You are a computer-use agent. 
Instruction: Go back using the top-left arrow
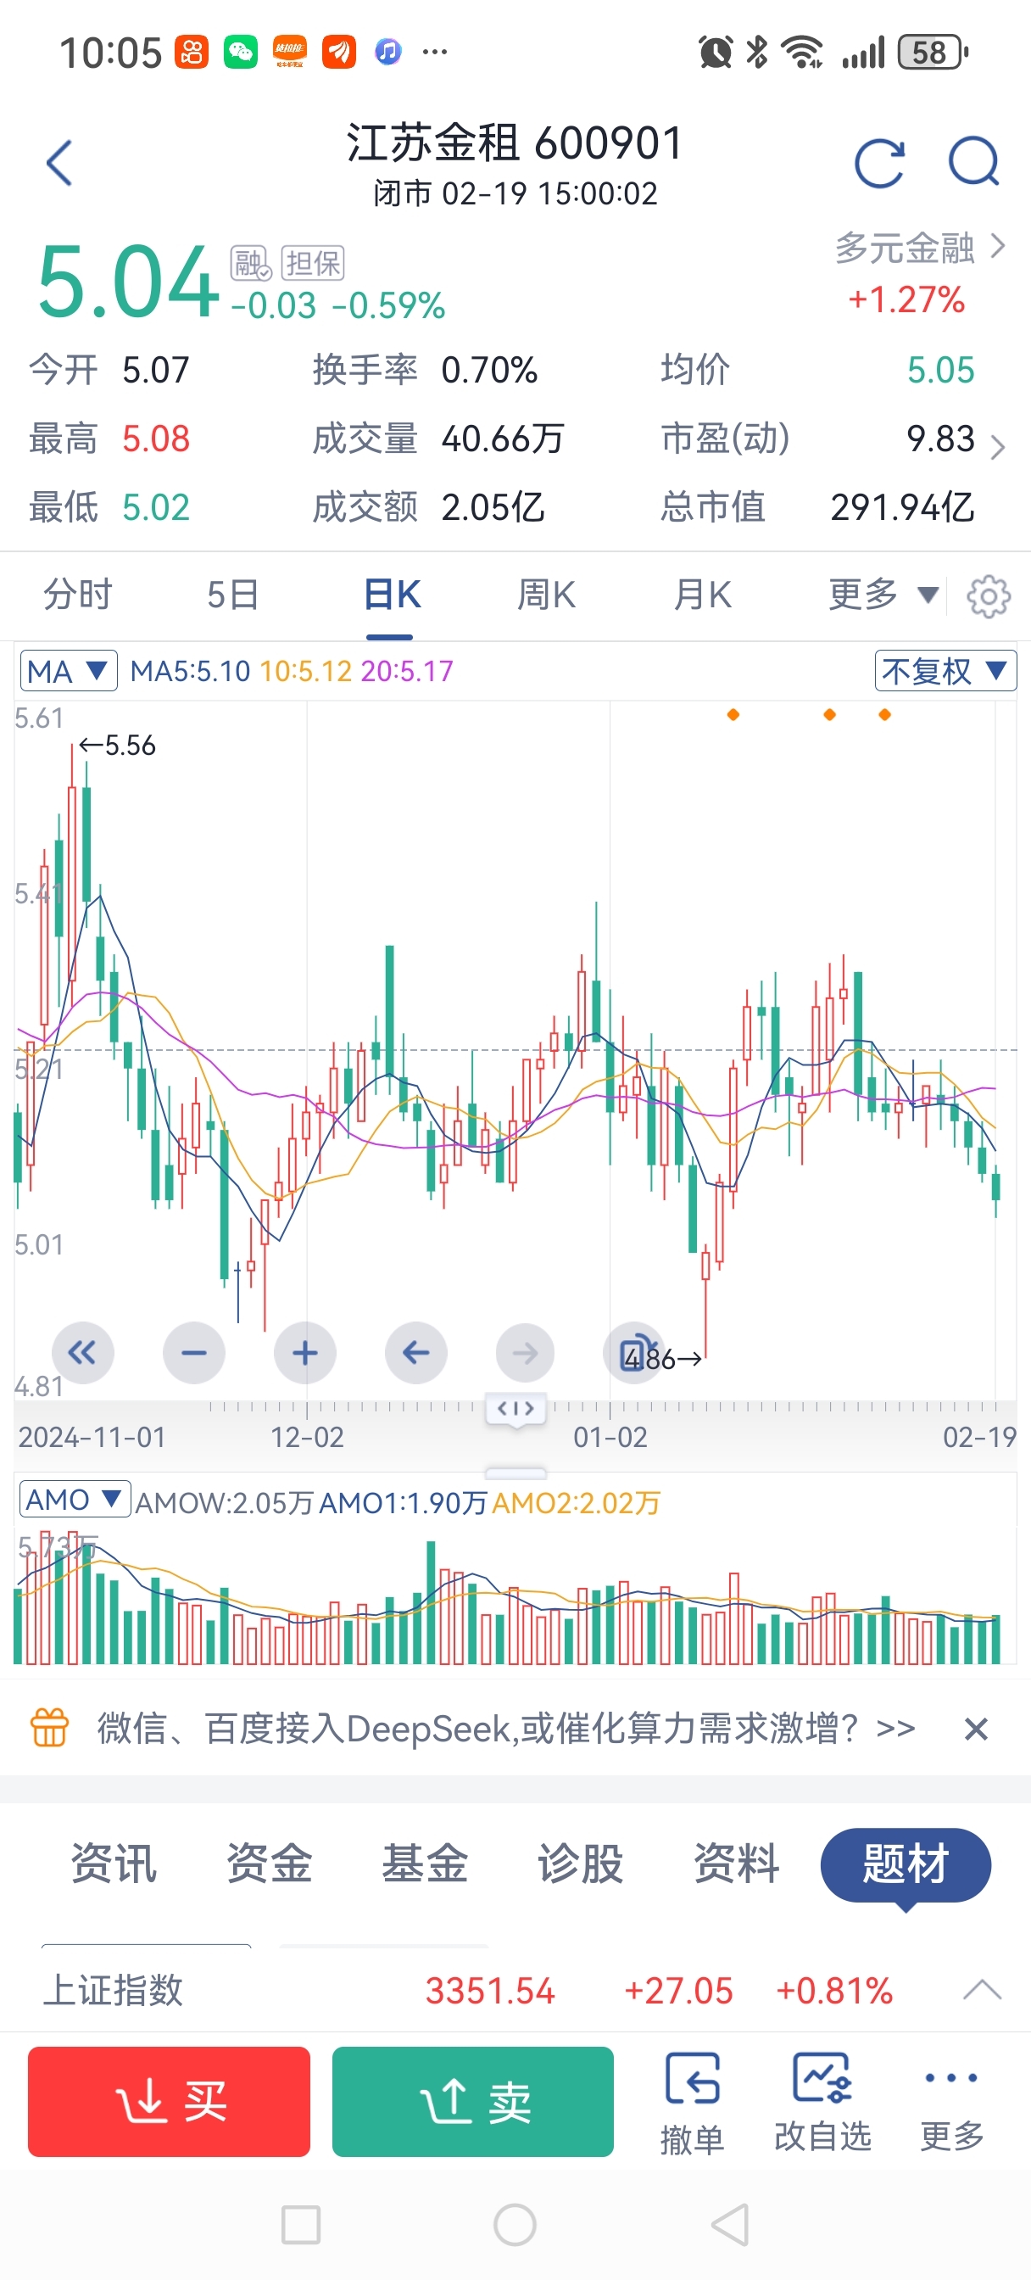(59, 163)
